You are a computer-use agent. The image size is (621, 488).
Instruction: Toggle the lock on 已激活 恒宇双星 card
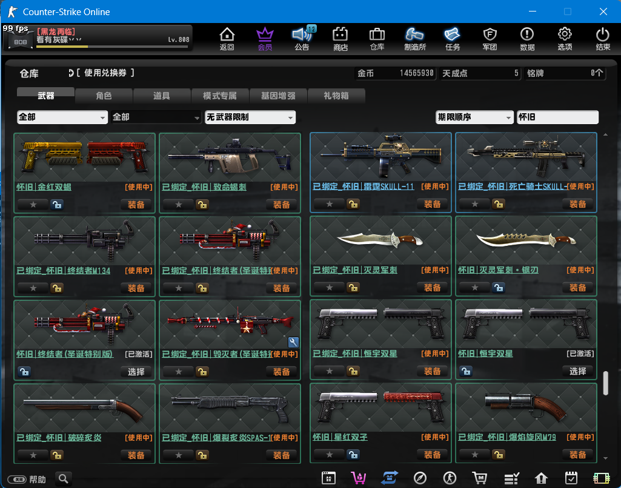(x=466, y=371)
